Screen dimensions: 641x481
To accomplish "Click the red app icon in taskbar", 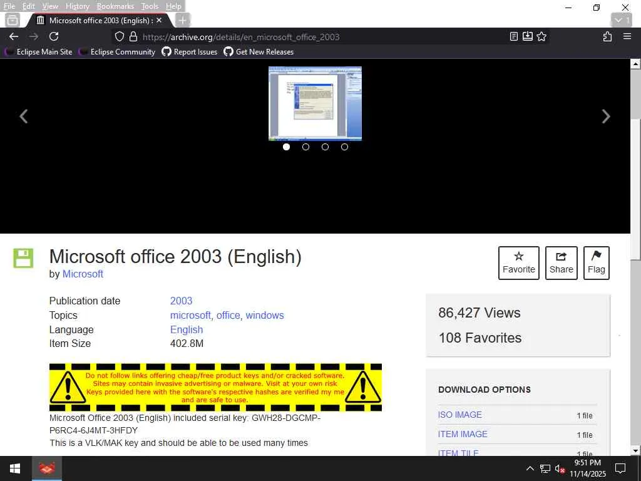I will 47,468.
